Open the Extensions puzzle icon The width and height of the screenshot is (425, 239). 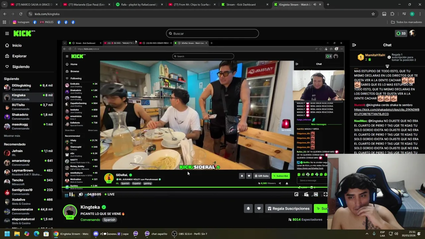coord(392,14)
